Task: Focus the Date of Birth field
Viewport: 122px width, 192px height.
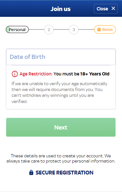Action: click(61, 57)
